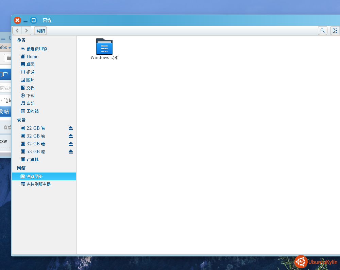The image size is (340, 270).
Task: Click the search magnifier icon in toolbar
Action: tap(322, 31)
